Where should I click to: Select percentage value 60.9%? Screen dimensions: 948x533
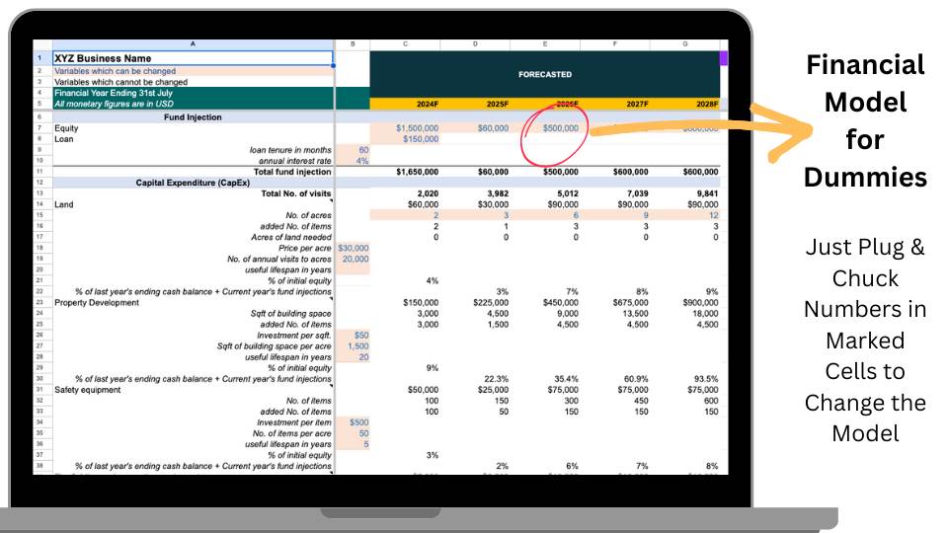click(636, 379)
